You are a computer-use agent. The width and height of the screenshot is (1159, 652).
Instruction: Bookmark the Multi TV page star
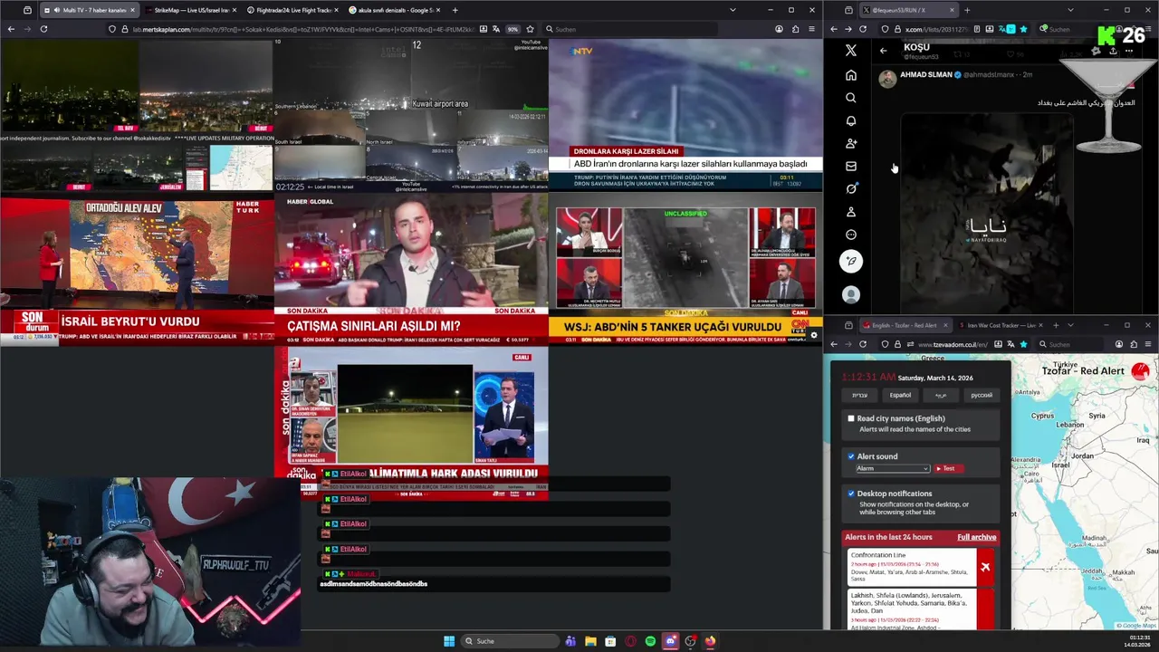point(530,29)
